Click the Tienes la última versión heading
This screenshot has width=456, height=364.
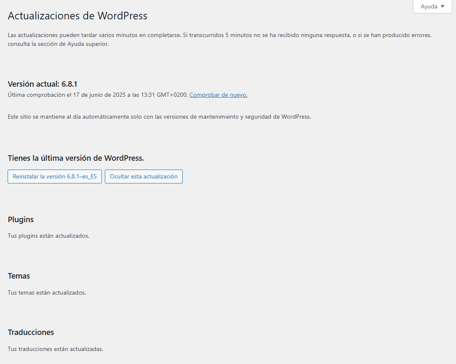(76, 158)
